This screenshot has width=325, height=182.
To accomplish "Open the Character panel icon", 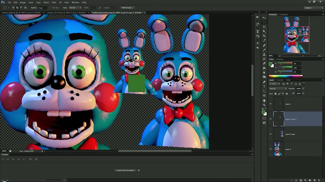I will click(257, 43).
